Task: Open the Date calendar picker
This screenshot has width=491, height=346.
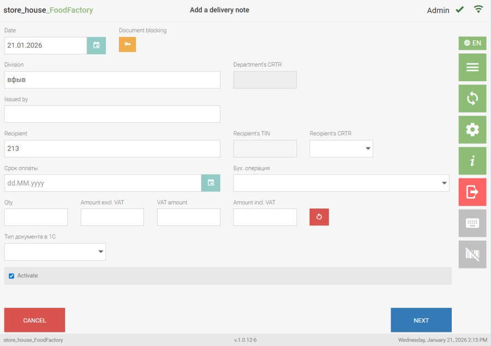Action: [x=96, y=45]
